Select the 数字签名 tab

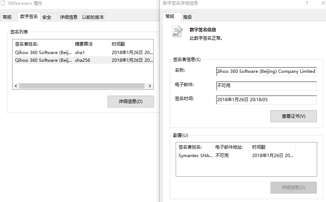point(29,17)
